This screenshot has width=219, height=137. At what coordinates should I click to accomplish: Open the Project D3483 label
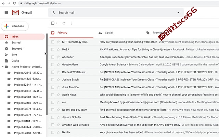click(x=28, y=103)
